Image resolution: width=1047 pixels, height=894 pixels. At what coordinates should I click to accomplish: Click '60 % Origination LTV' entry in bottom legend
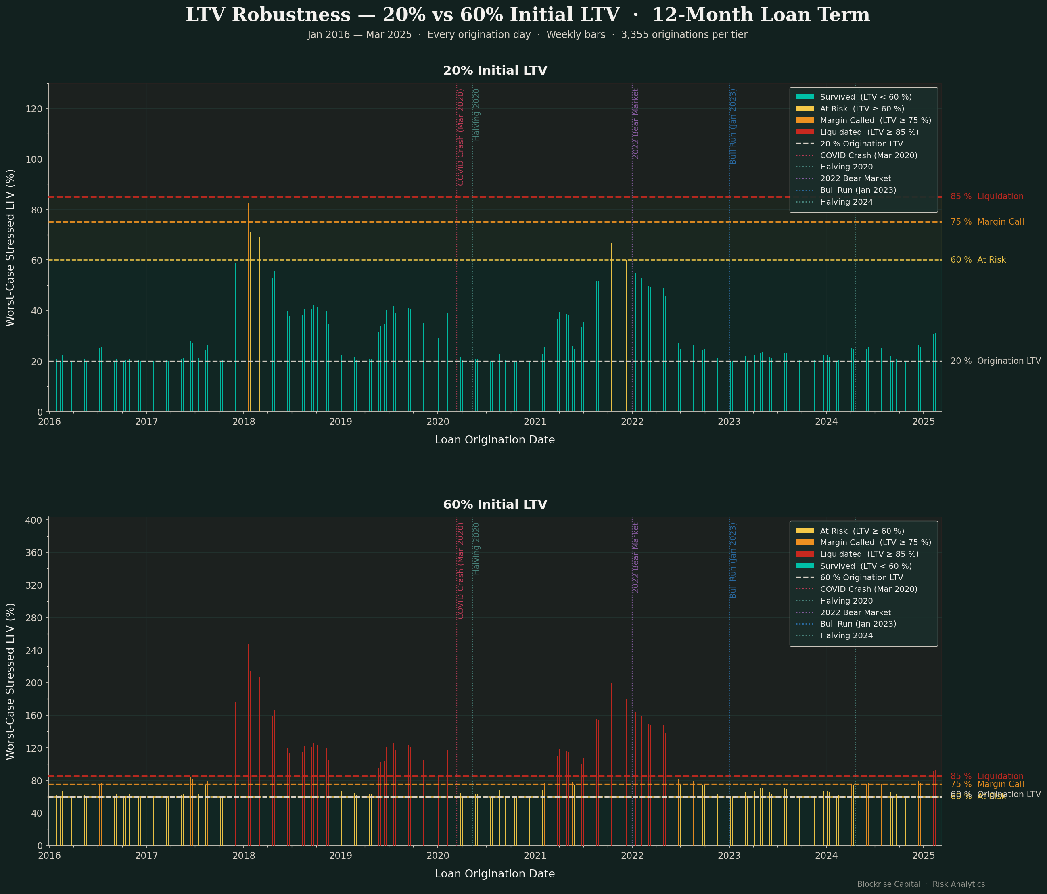(861, 578)
